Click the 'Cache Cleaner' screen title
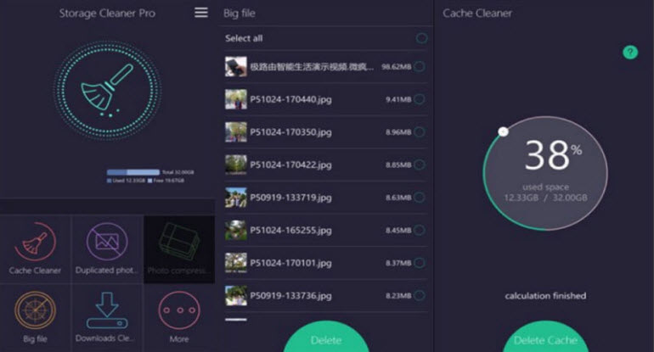This screenshot has width=654, height=352. [x=477, y=14]
